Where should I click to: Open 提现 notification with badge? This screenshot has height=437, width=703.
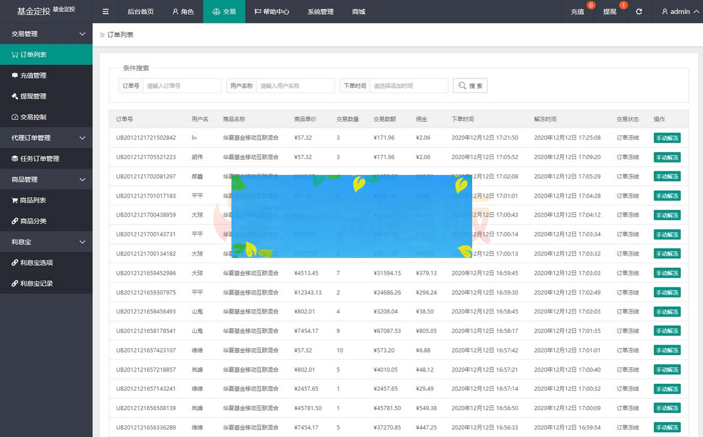(x=610, y=12)
